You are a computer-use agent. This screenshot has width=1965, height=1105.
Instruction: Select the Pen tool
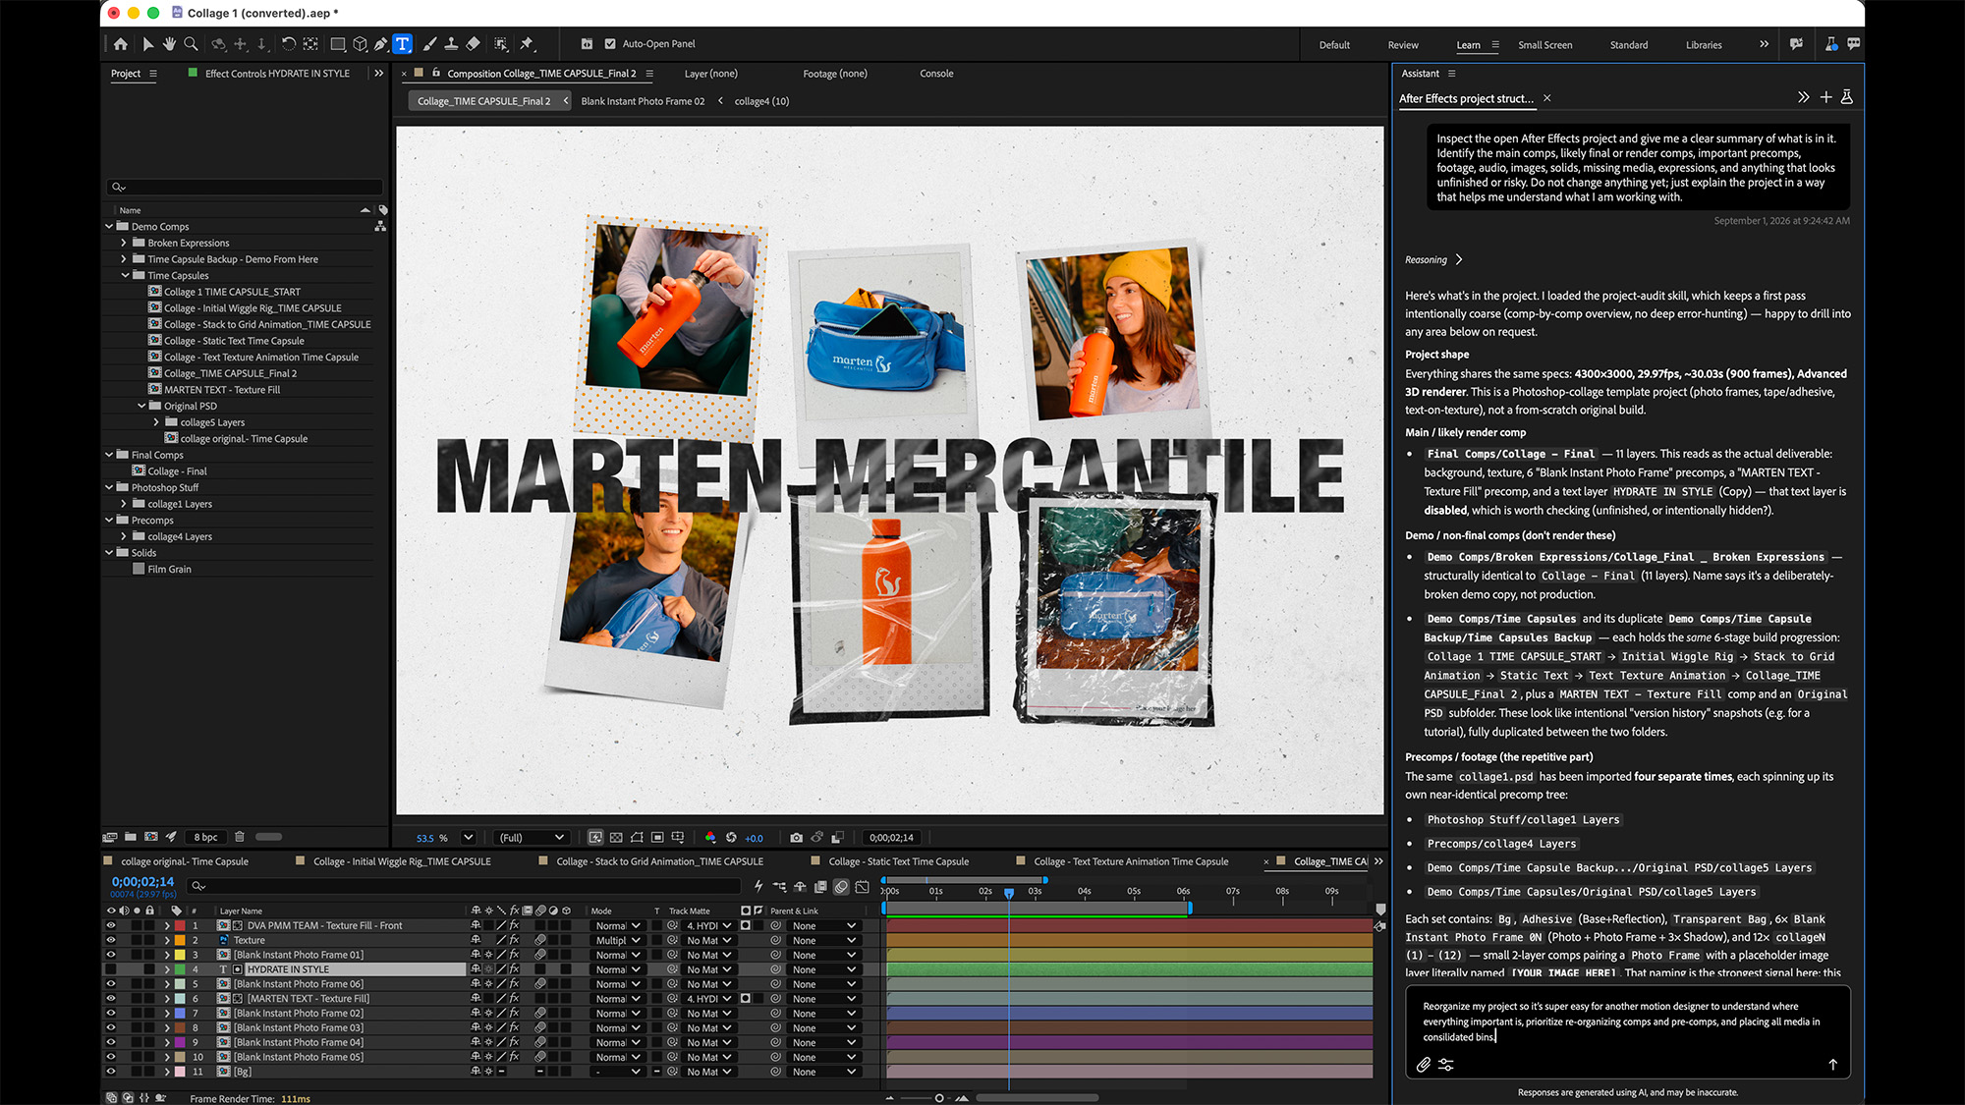380,44
